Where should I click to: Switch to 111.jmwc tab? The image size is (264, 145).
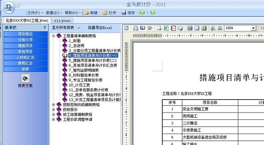[62, 21]
